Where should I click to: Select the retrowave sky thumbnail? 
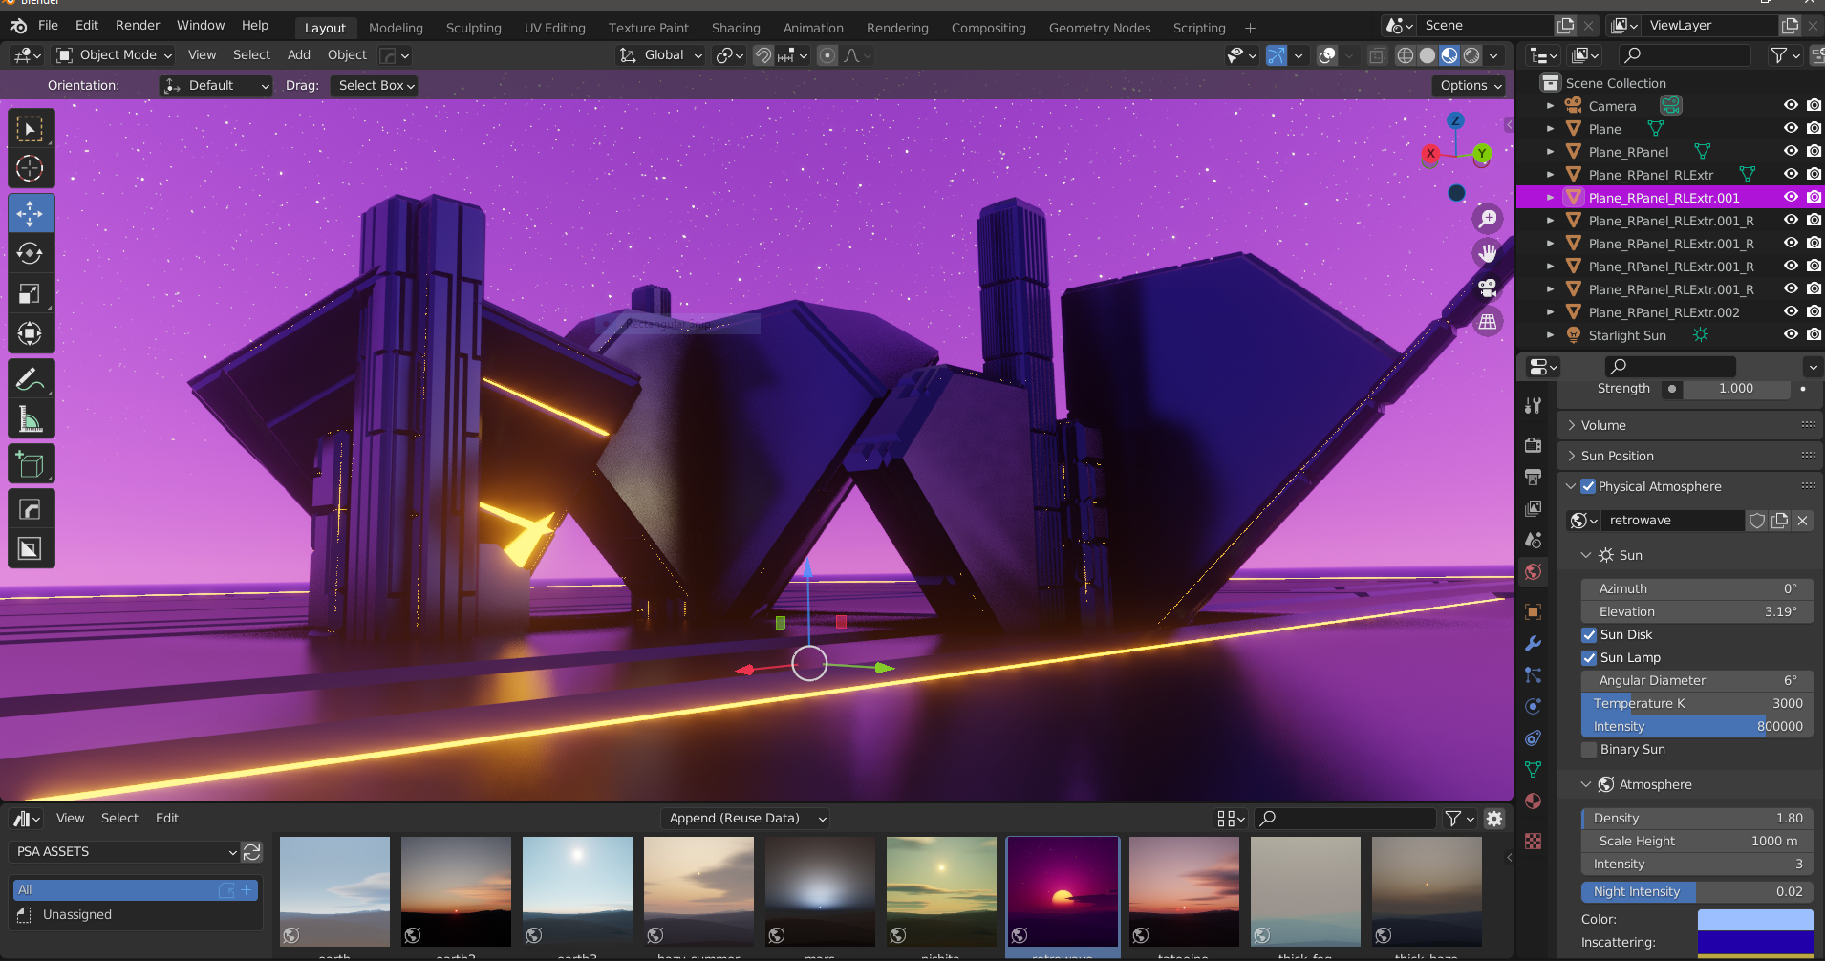tap(1063, 891)
